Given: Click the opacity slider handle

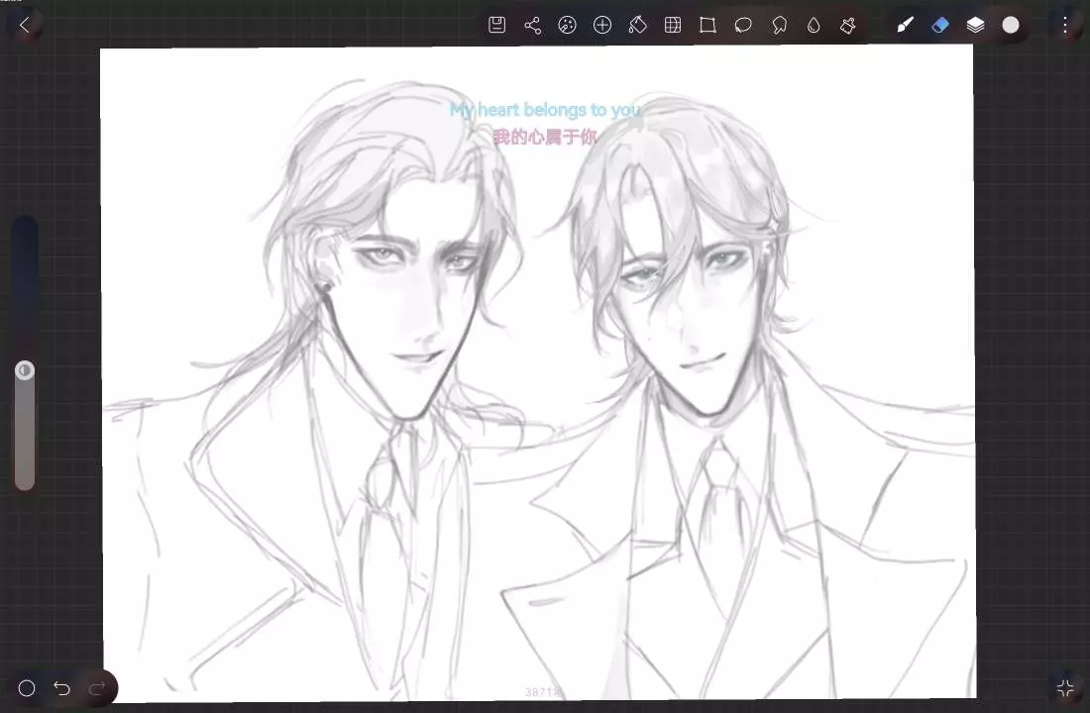Looking at the screenshot, I should click(x=25, y=370).
